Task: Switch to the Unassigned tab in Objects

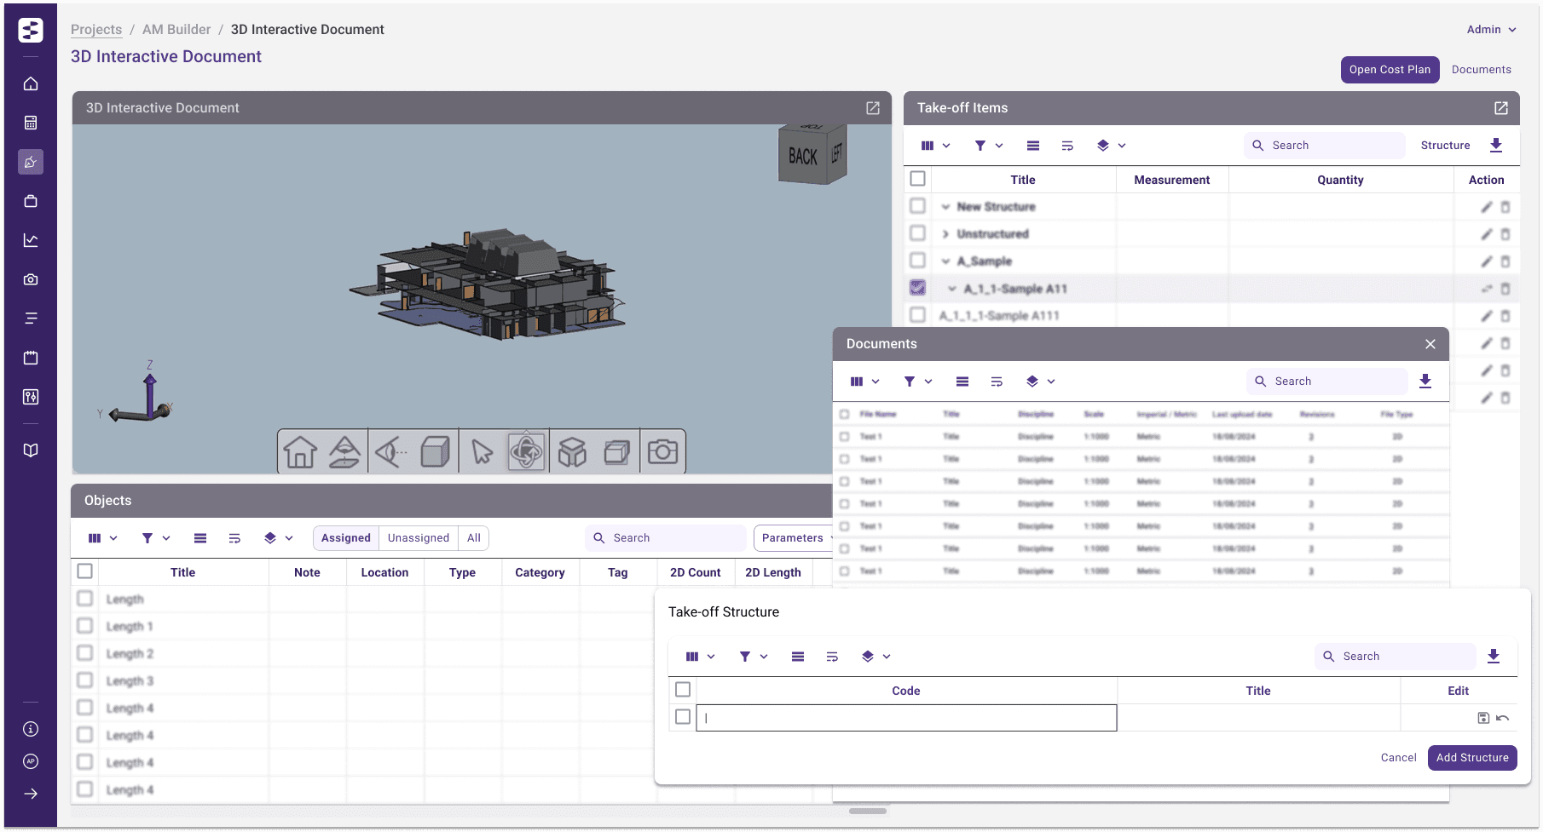Action: point(418,538)
